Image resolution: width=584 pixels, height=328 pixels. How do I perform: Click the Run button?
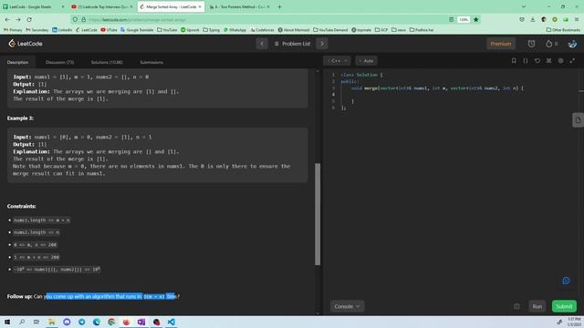pyautogui.click(x=537, y=306)
